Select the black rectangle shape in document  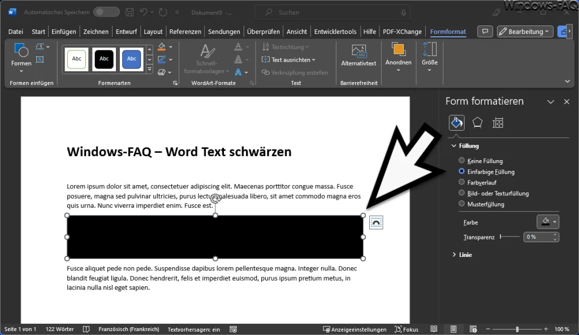215,237
